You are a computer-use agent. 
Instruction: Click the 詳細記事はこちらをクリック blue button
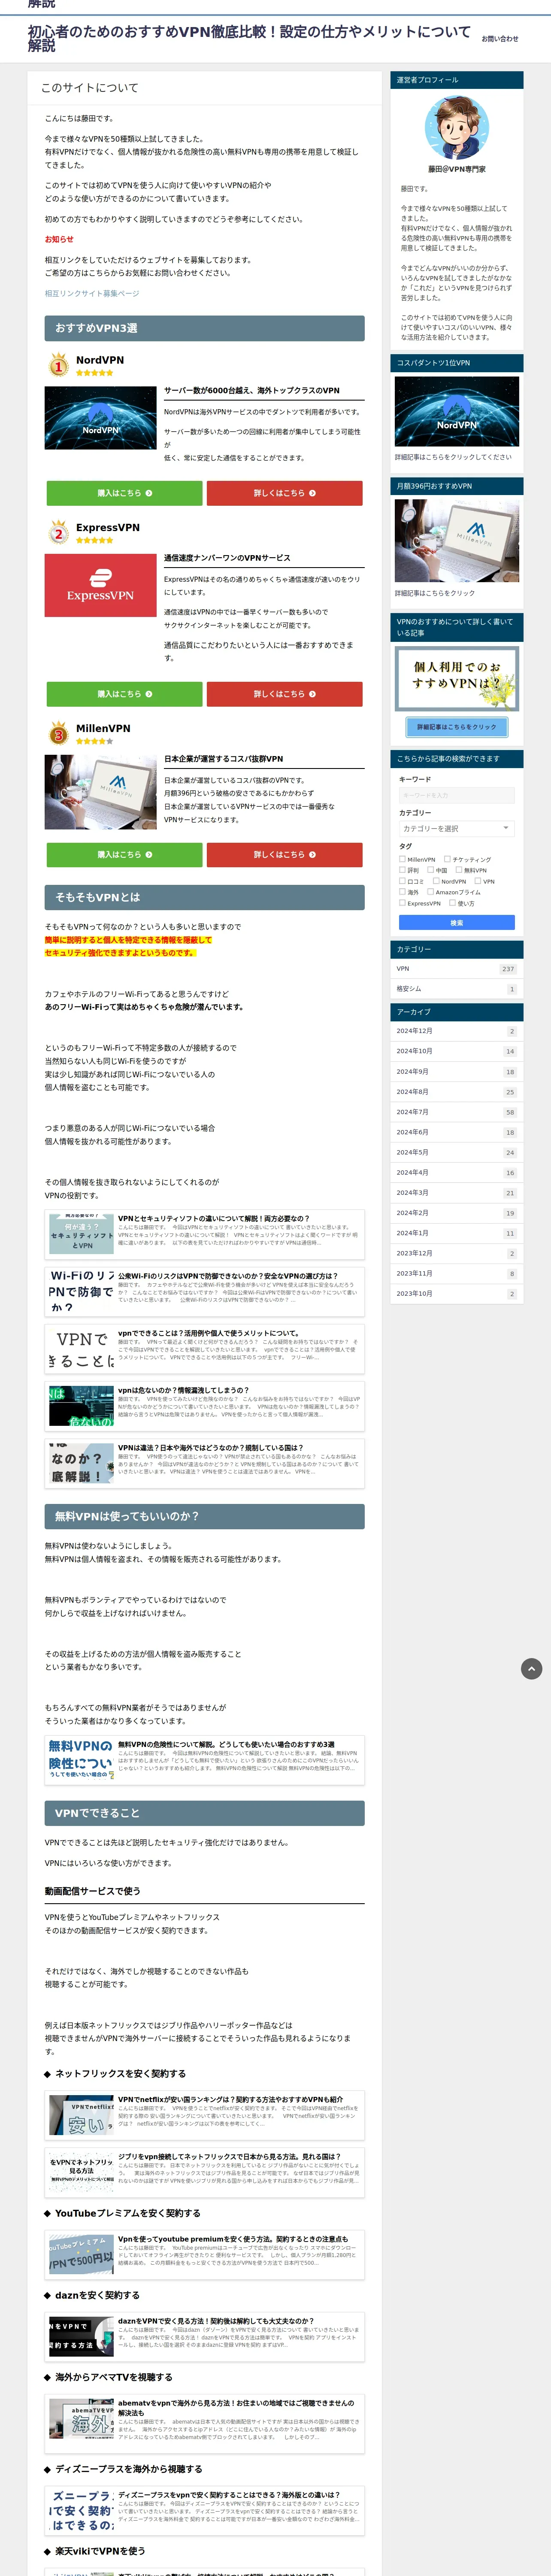click(456, 727)
